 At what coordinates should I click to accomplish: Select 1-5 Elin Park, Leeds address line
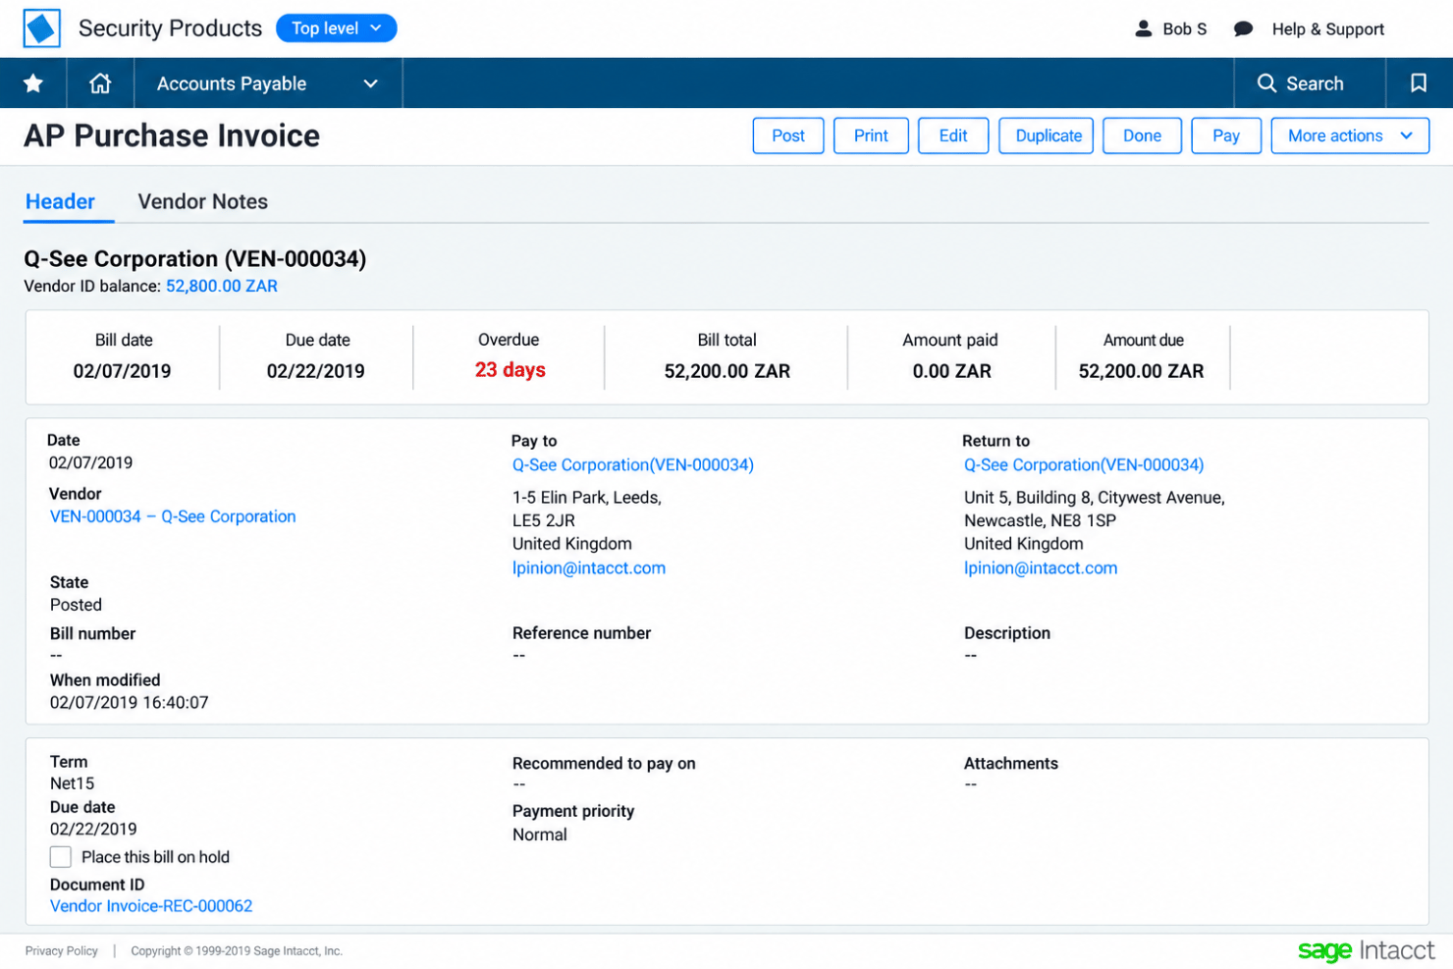click(x=587, y=497)
